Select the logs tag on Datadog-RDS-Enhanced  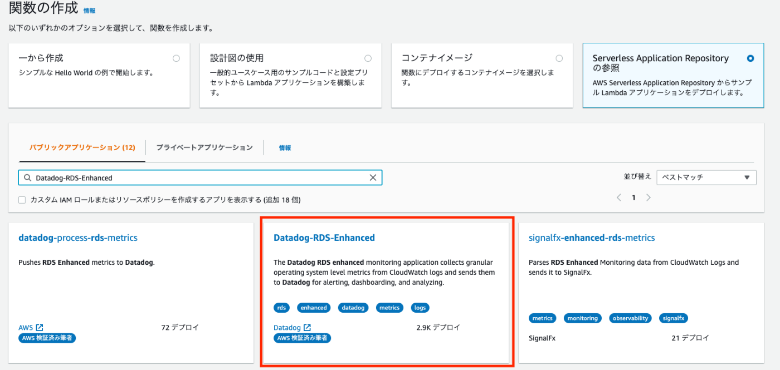click(x=420, y=307)
